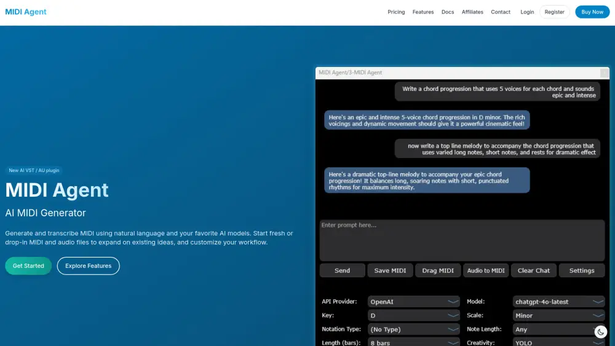This screenshot has height=346, width=615.
Task: Open the Model dropdown
Action: pyautogui.click(x=558, y=302)
